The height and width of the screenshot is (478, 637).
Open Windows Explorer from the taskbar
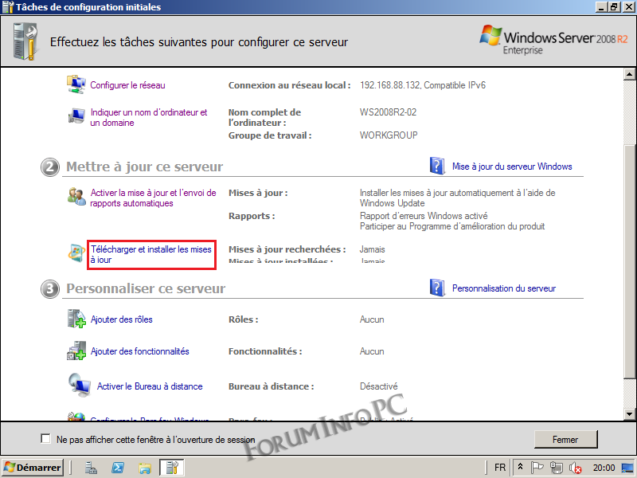(x=145, y=468)
